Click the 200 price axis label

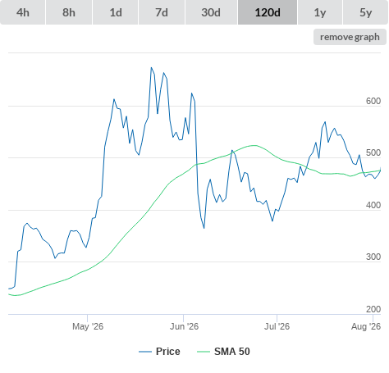click(x=373, y=309)
